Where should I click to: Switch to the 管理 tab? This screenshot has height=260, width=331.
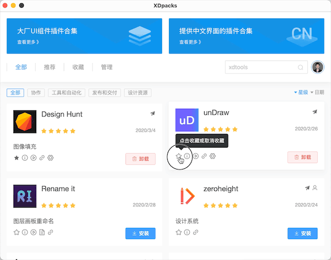(106, 67)
